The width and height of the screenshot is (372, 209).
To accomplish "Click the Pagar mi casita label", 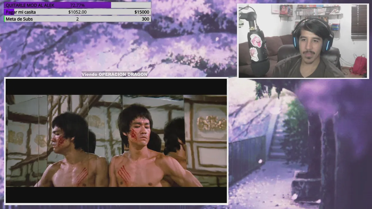I will point(21,12).
